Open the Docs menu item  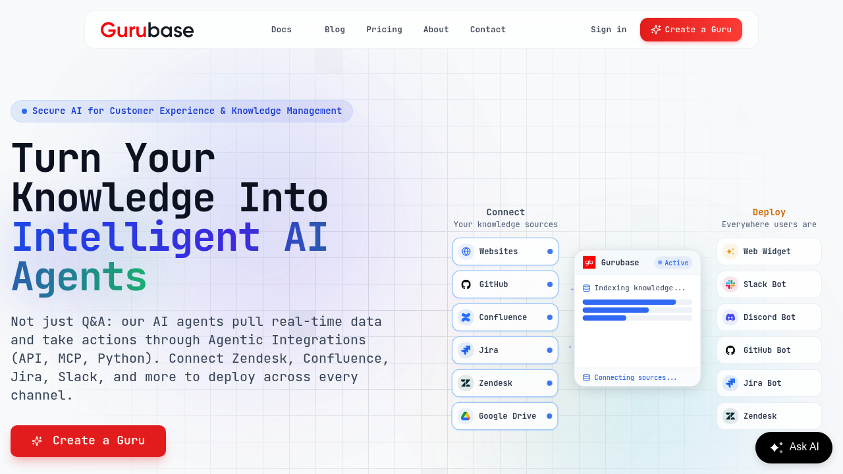tap(281, 30)
